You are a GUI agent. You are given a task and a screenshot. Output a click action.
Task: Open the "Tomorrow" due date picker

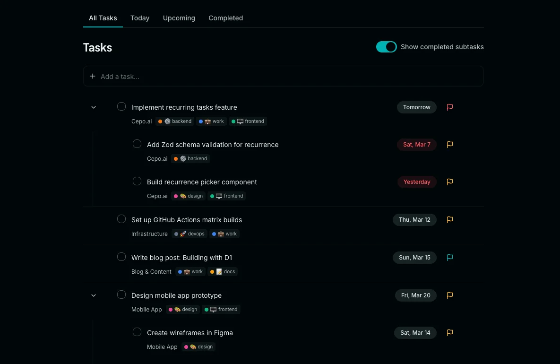click(x=416, y=107)
